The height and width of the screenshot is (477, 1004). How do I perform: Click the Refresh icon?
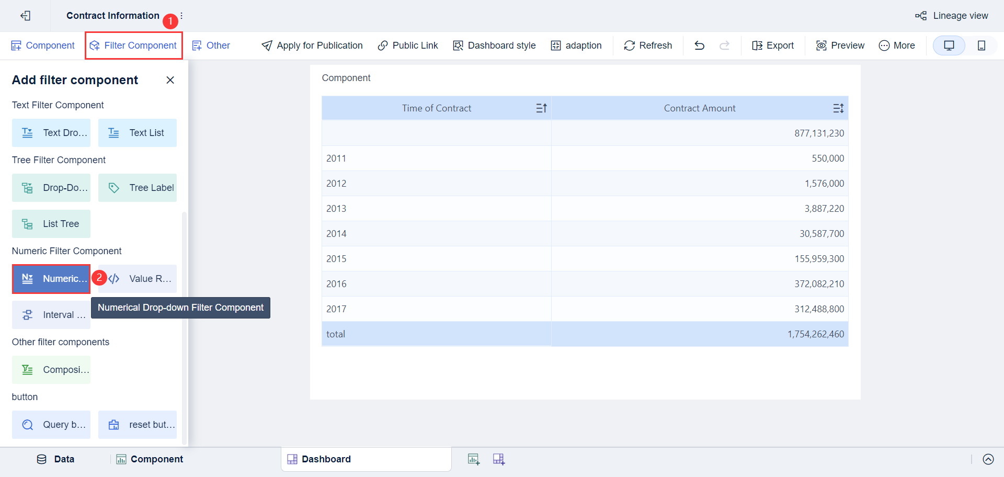pos(629,46)
